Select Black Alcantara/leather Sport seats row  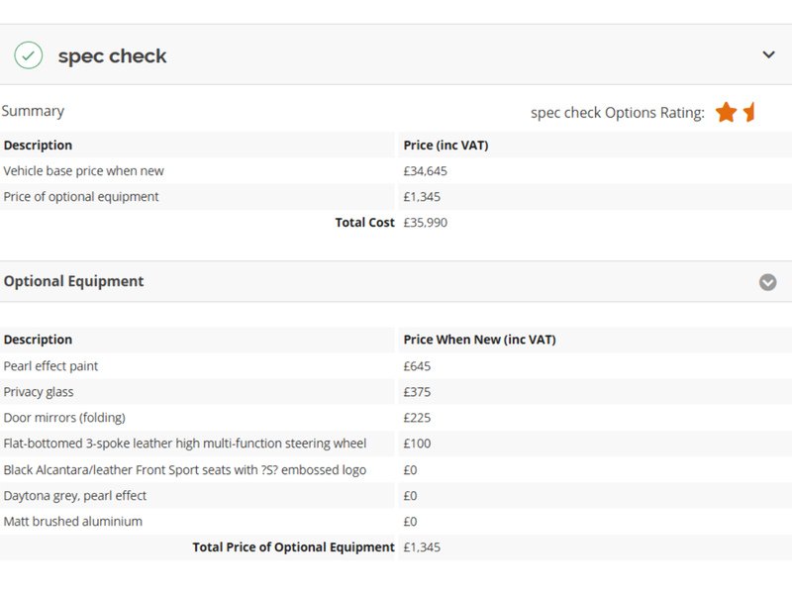pyautogui.click(x=184, y=470)
